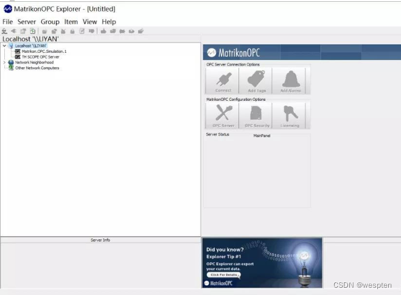This screenshot has width=401, height=295.
Task: Open the View menu
Action: 90,22
